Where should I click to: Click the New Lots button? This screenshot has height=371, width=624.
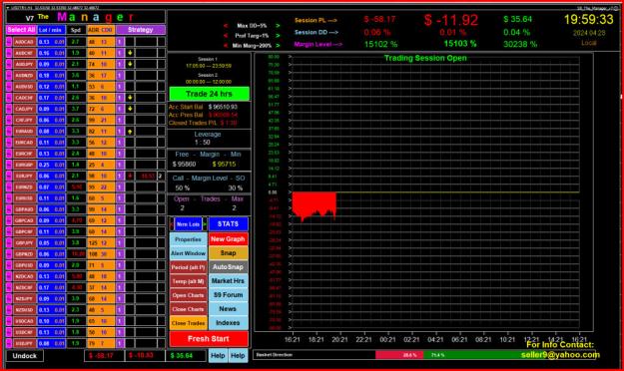tap(189, 224)
